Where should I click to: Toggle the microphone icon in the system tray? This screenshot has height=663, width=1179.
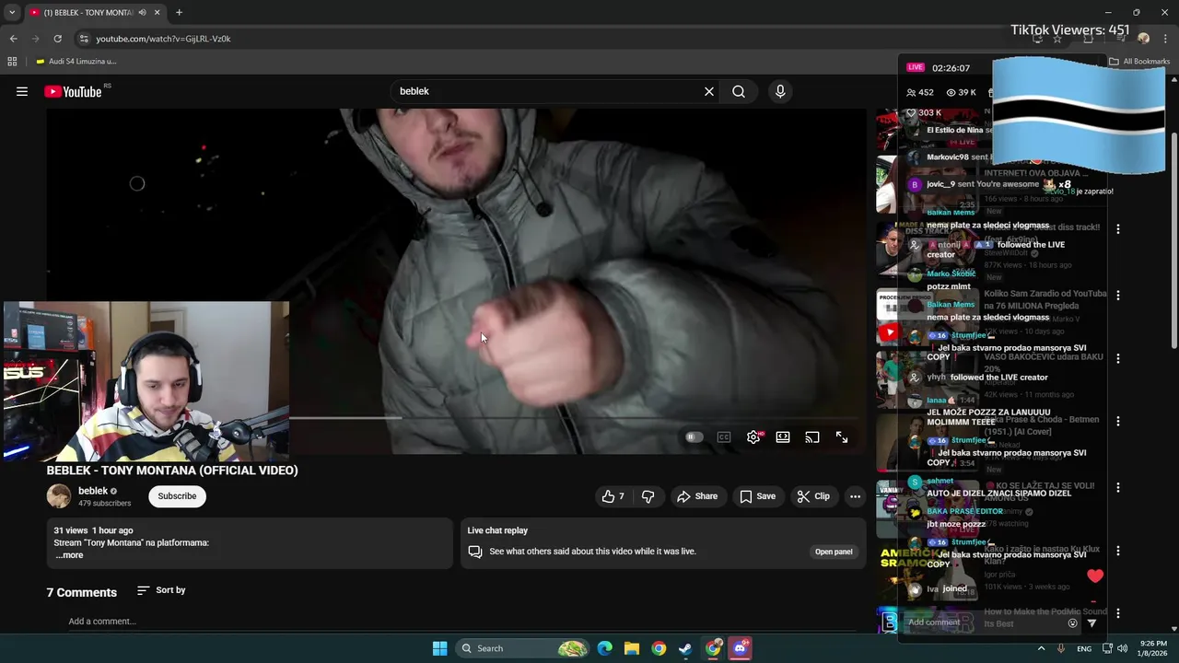1061,648
